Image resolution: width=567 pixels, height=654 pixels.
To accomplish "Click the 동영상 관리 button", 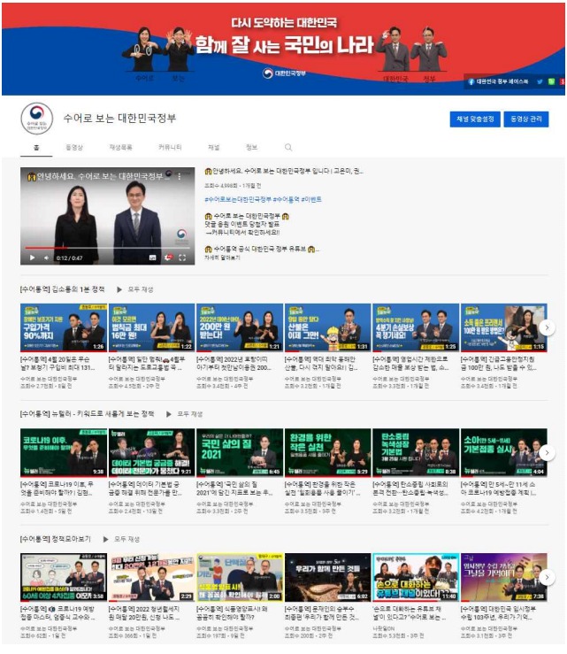I will (527, 118).
